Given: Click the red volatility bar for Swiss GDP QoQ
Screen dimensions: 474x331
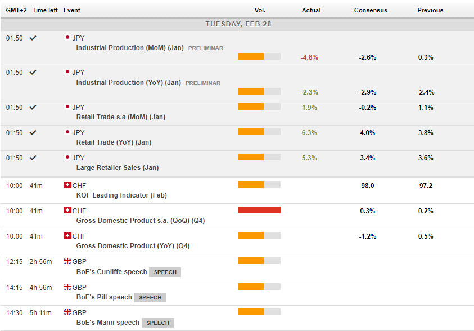Looking at the screenshot, I should [x=259, y=210].
